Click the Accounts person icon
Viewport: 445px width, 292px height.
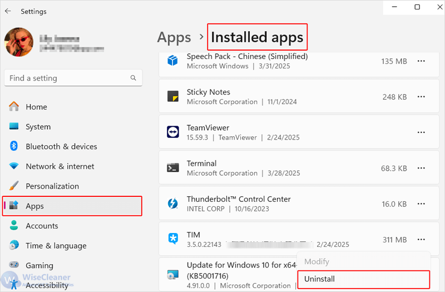(13, 225)
